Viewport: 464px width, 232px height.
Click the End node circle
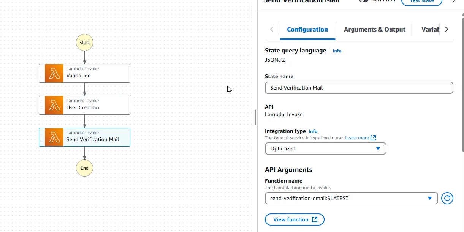click(x=84, y=168)
